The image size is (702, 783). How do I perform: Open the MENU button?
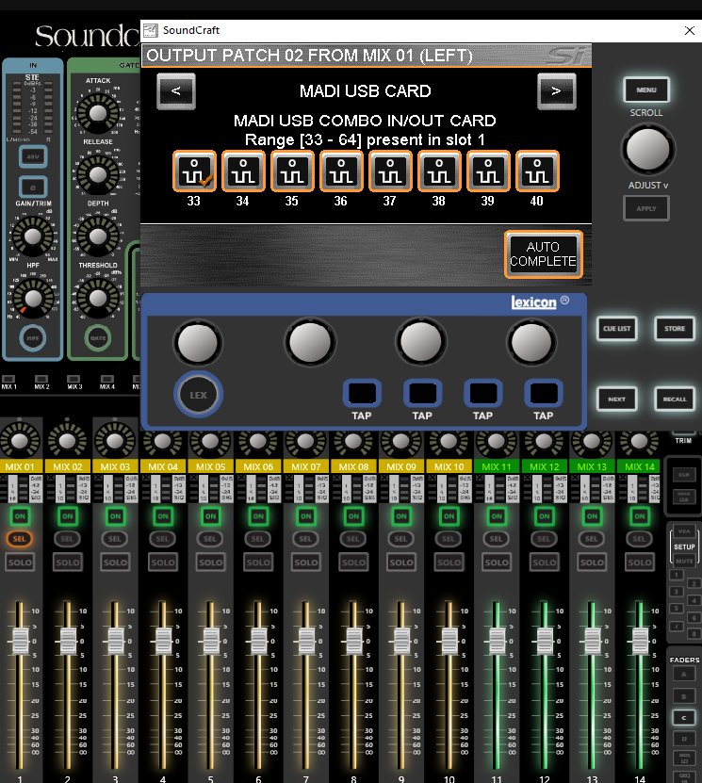646,90
